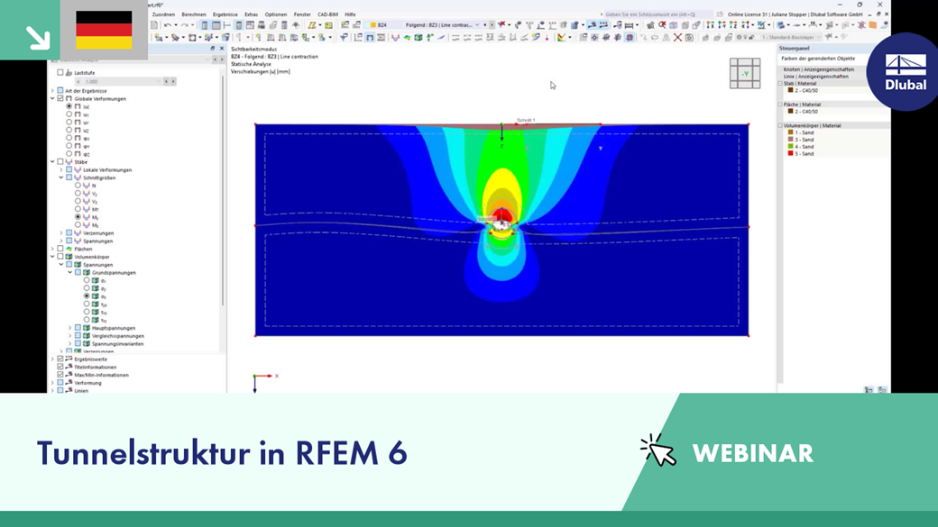Go to previous load case arrow beside BZ4

tap(484, 25)
